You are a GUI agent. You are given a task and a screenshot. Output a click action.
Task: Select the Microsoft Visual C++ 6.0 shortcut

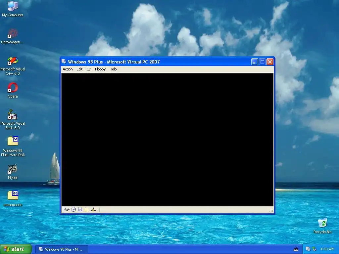tap(13, 66)
